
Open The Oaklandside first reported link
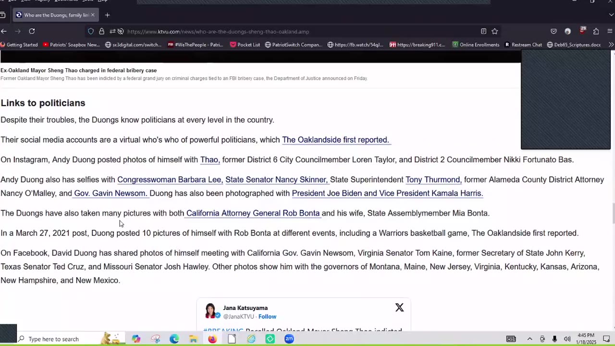335,140
